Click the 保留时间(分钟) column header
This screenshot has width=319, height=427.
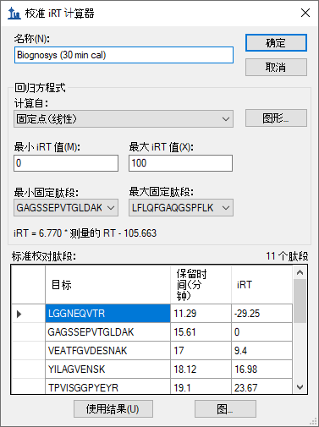click(x=201, y=285)
